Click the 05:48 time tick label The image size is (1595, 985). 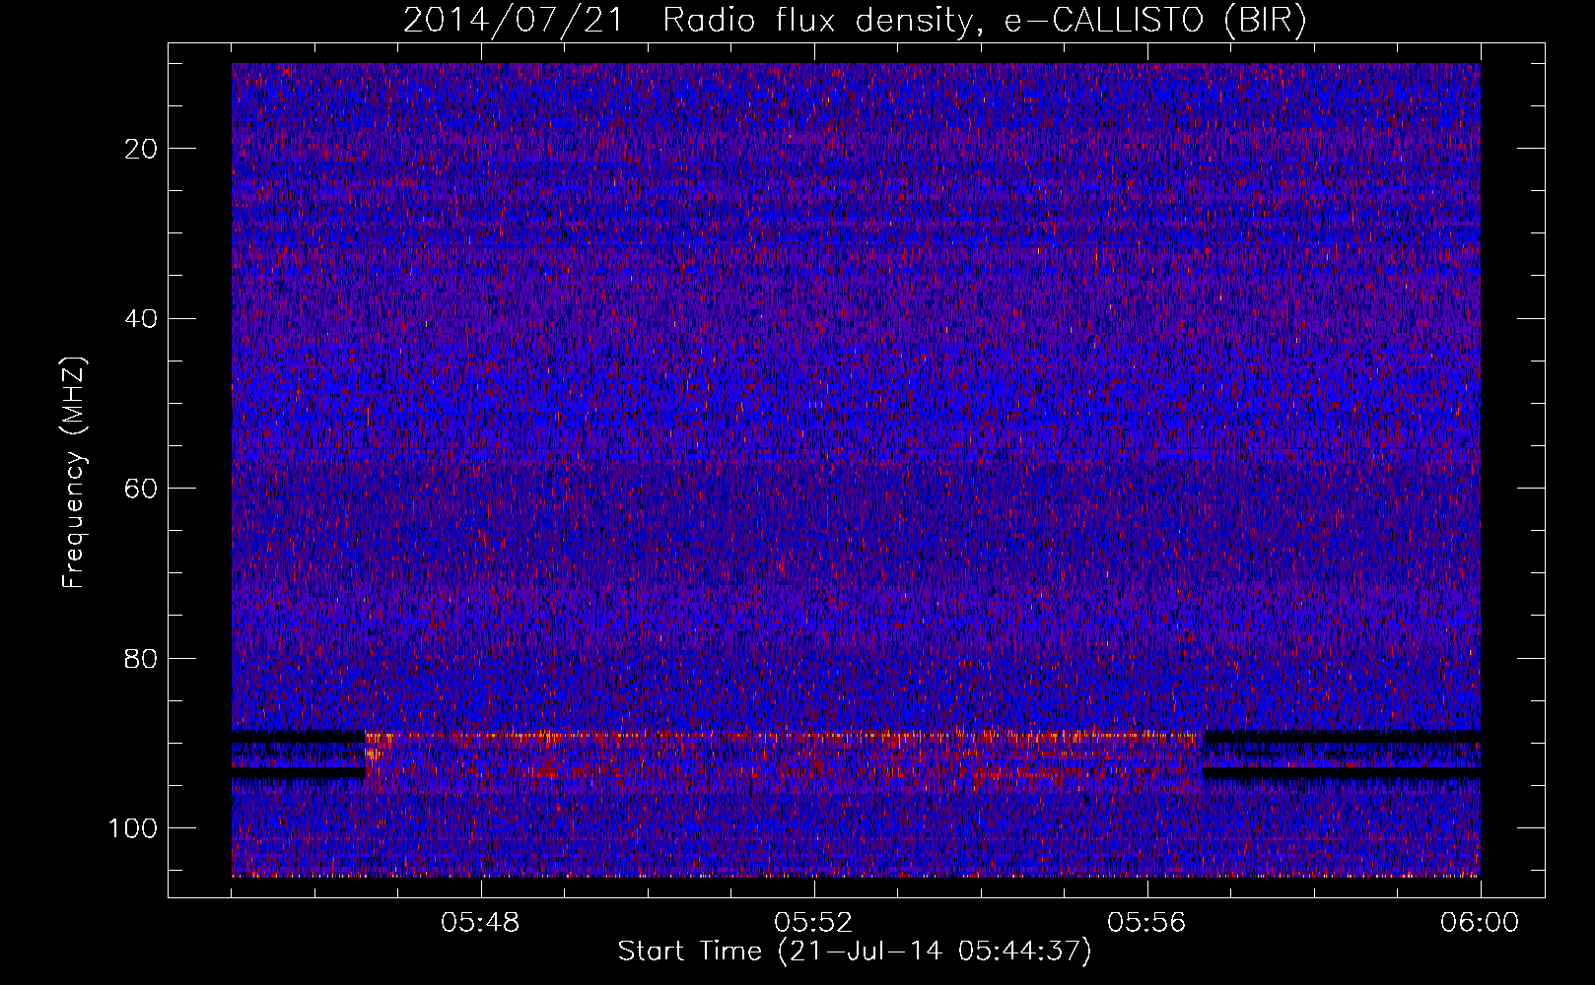click(x=480, y=923)
